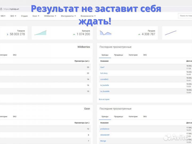Open the GRANDORF brand link
This screenshot has height=144, width=192.
click(105, 135)
